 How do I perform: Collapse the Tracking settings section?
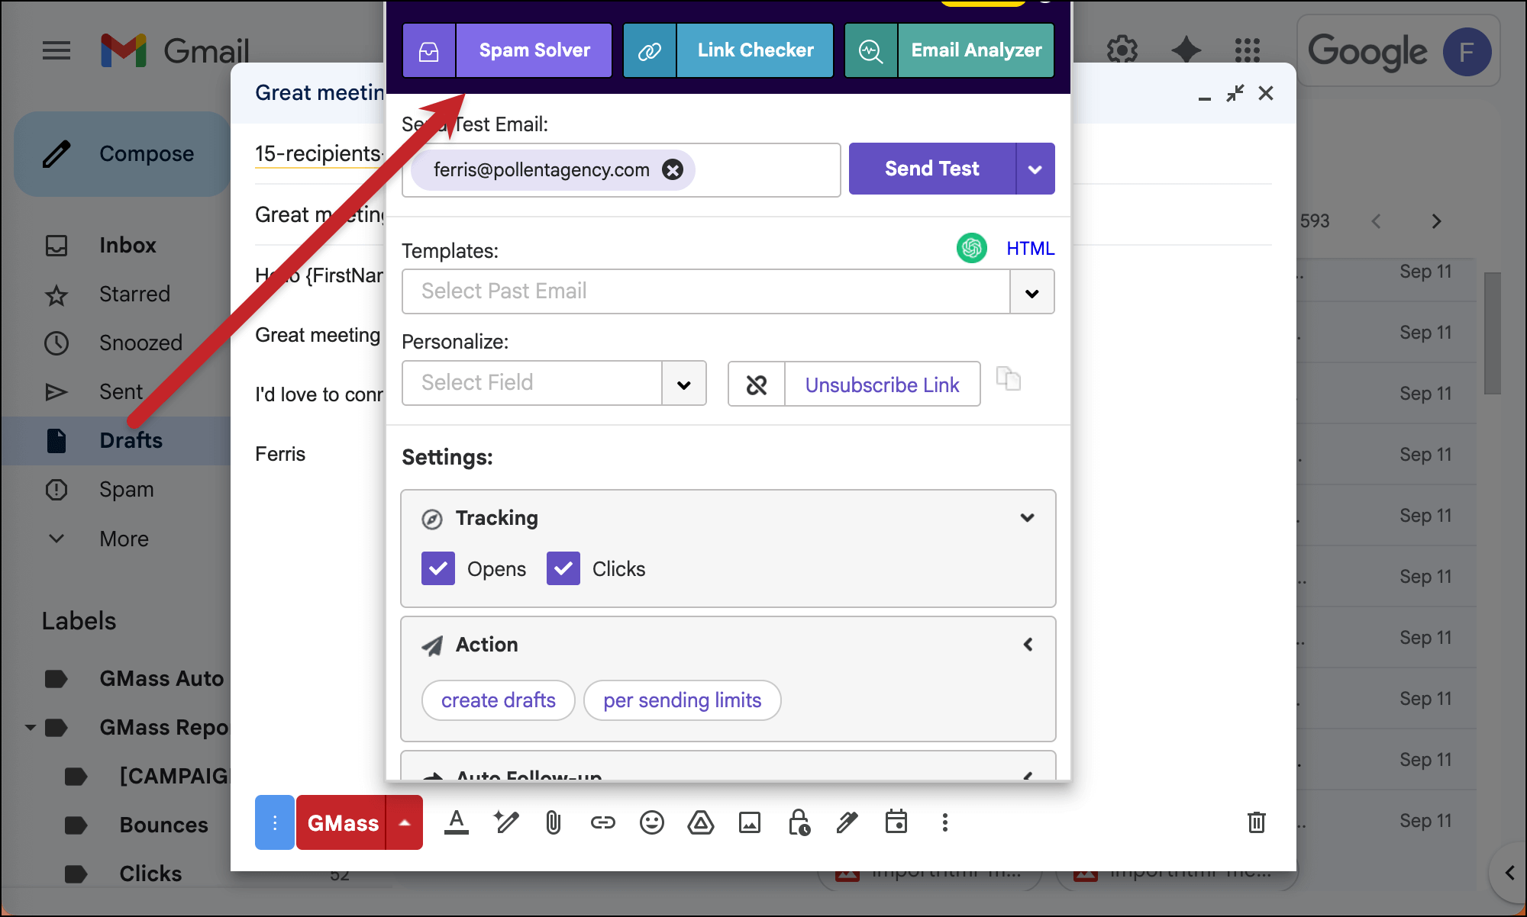(x=1027, y=518)
